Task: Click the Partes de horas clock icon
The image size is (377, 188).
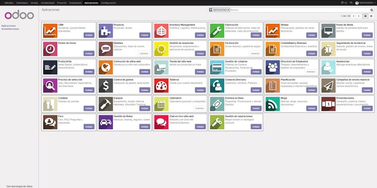Action: [50, 49]
